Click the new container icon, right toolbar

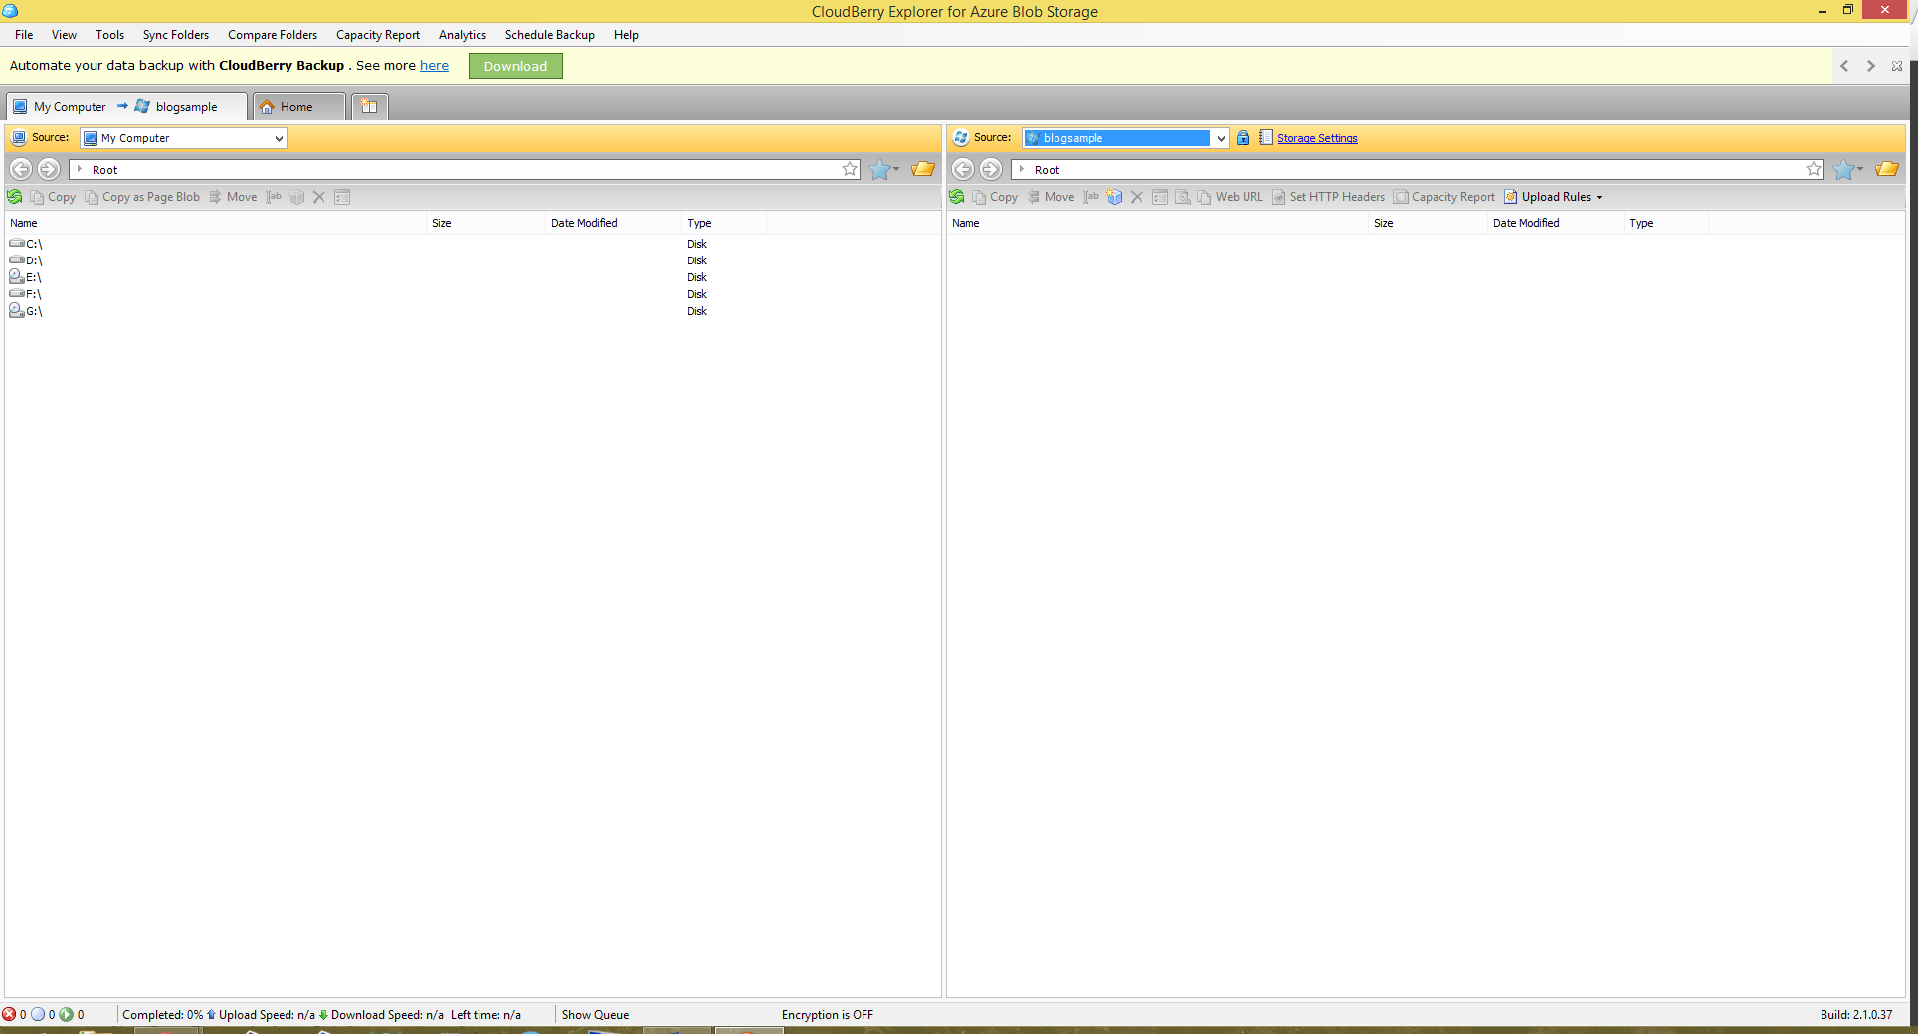1114,197
